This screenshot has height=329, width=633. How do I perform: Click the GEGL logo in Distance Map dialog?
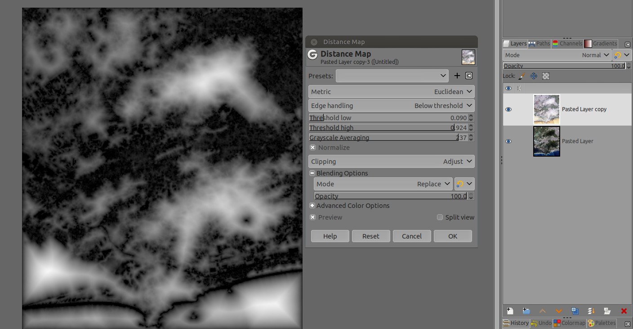point(312,55)
